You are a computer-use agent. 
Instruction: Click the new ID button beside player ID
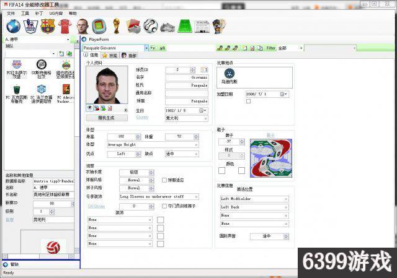[x=204, y=69]
